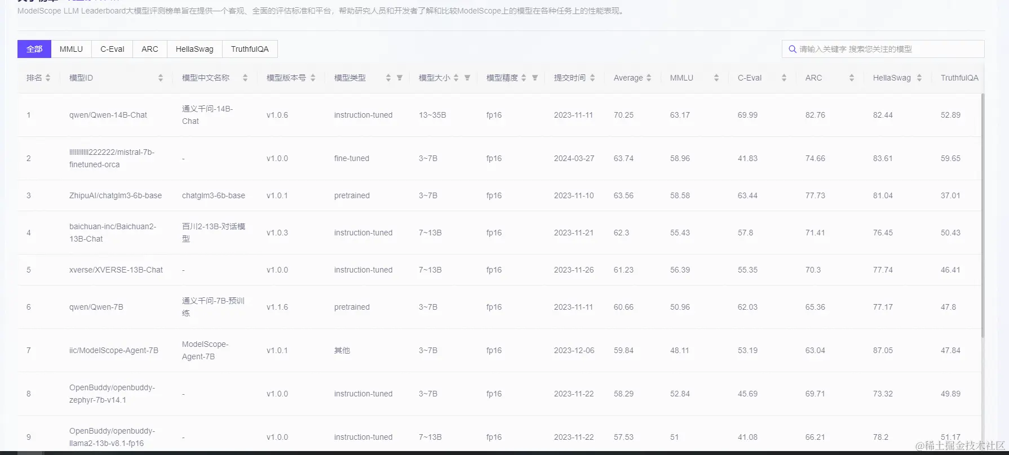Viewport: 1009px width, 455px height.
Task: Select the 全部 tab
Action: (34, 49)
